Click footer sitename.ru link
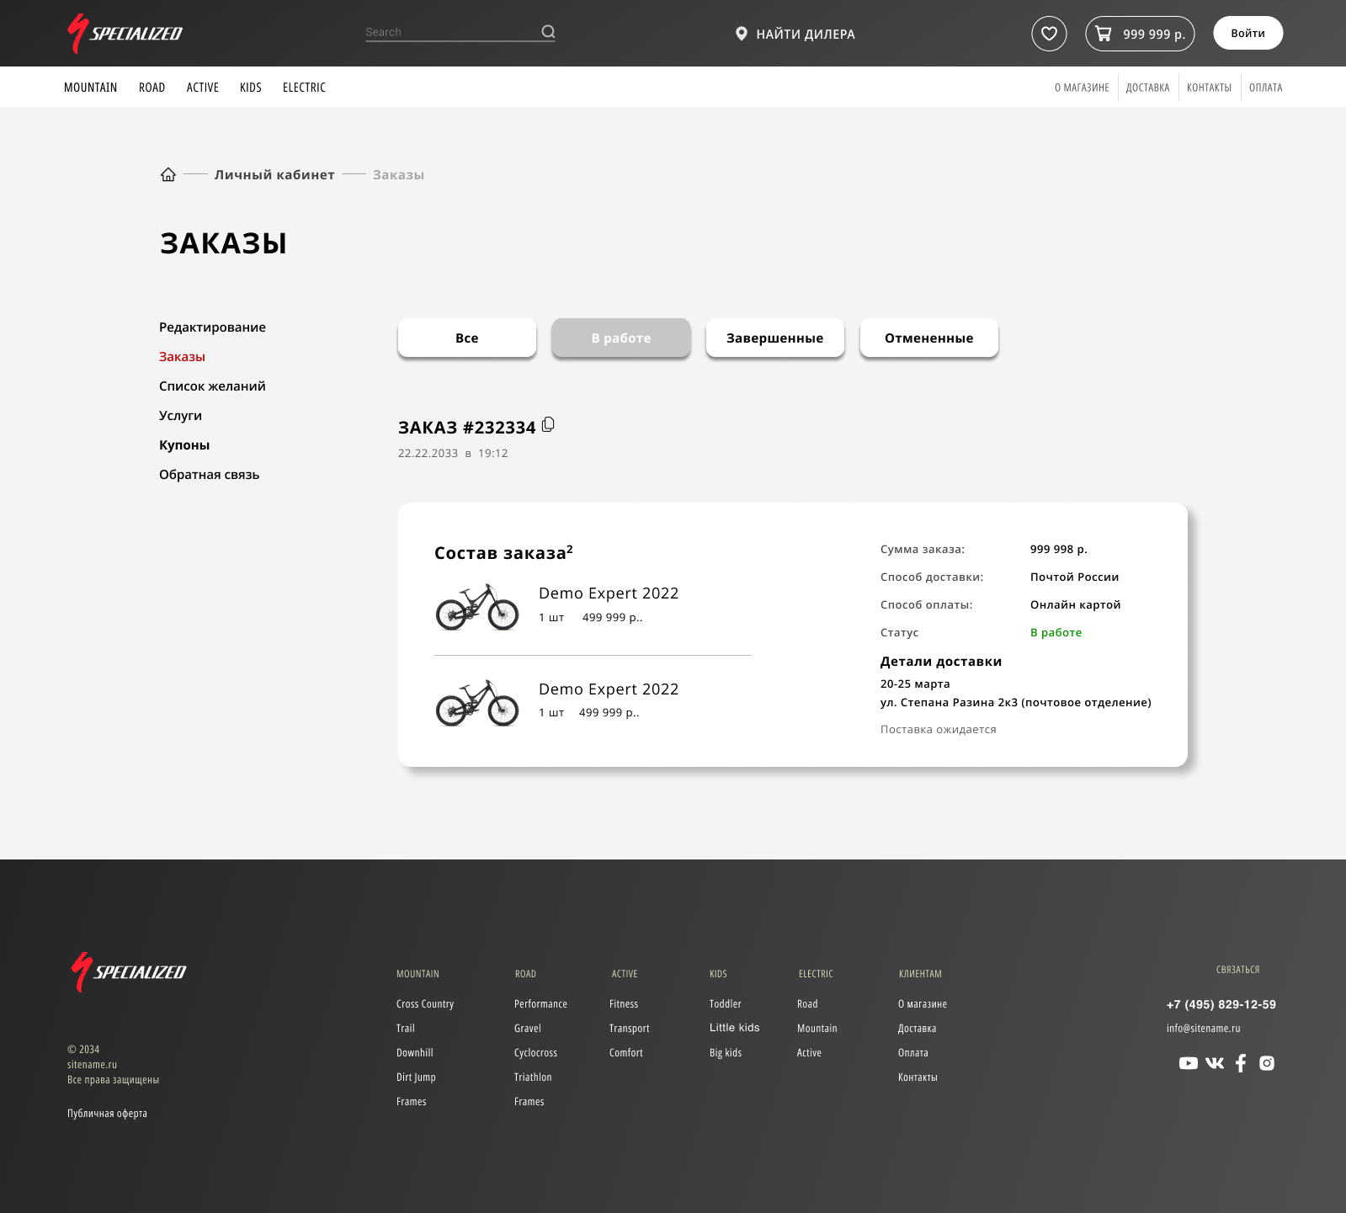 [93, 1065]
